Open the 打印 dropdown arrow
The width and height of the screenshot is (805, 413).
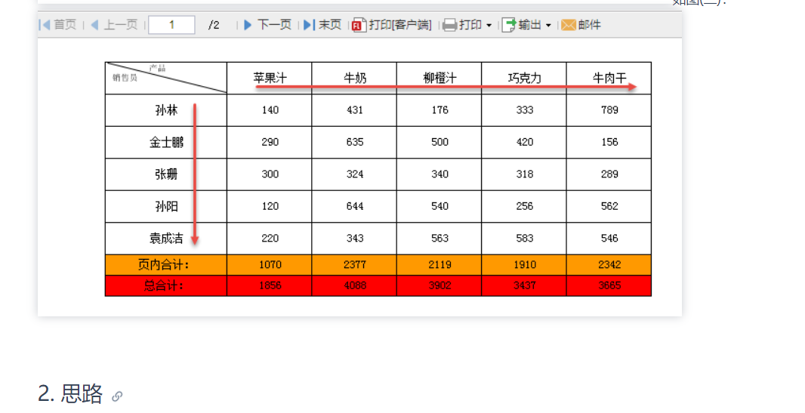click(x=489, y=25)
